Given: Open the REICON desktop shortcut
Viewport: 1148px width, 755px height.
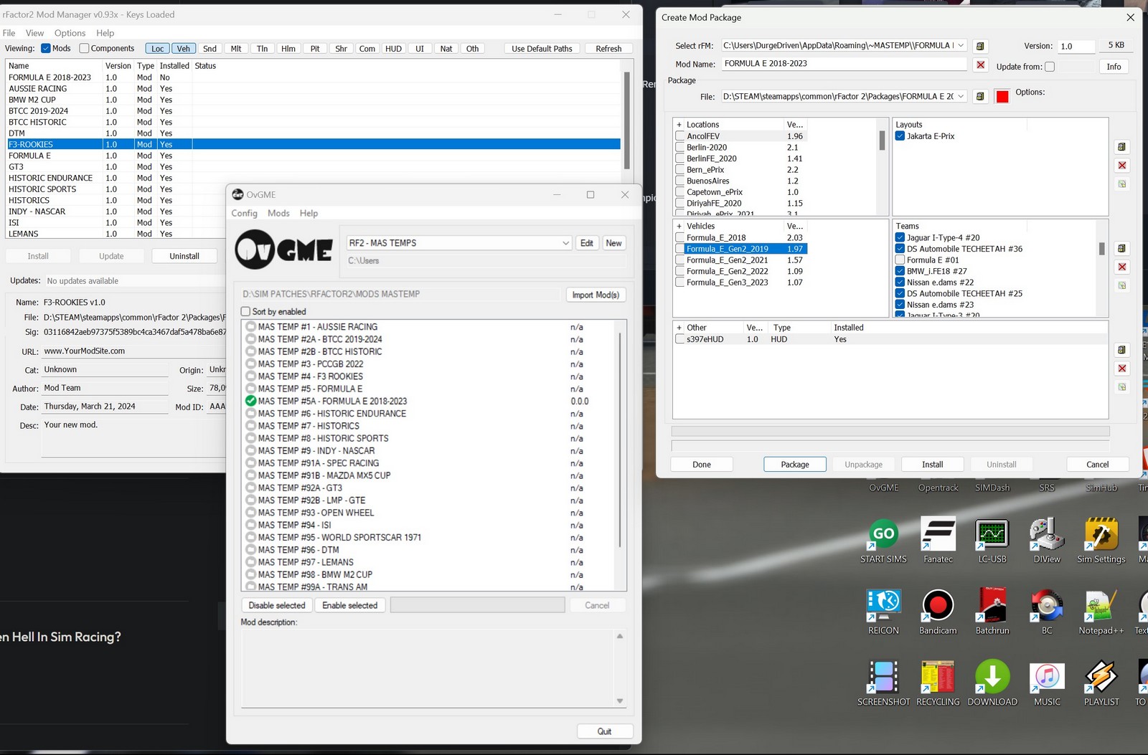Looking at the screenshot, I should point(883,612).
